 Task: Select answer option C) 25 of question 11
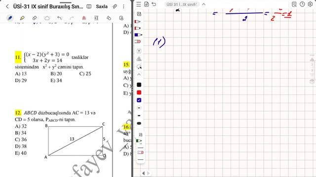(x=85, y=74)
